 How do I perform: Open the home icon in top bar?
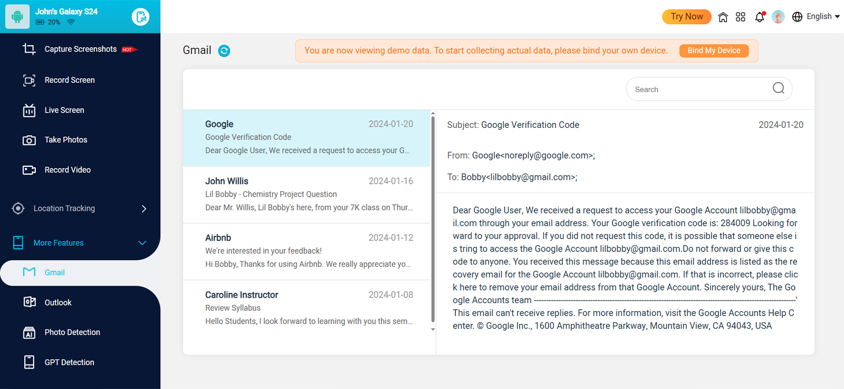[723, 17]
